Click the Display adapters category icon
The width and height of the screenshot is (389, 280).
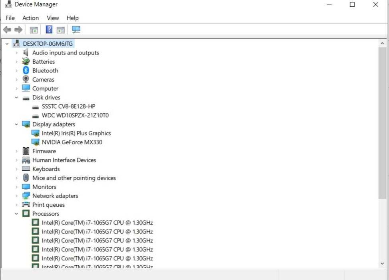coord(26,124)
